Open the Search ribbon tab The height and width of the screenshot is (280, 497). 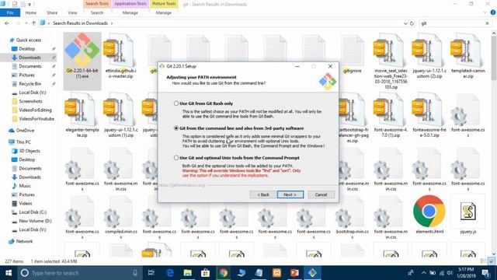coord(97,12)
